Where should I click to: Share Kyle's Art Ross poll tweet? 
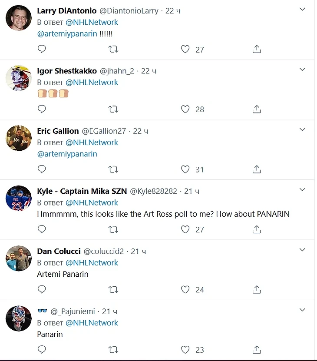257,229
